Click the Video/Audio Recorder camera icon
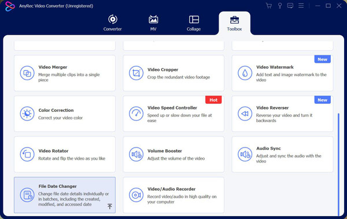Screen dimensions: 347x219 pyautogui.click(x=136, y=195)
